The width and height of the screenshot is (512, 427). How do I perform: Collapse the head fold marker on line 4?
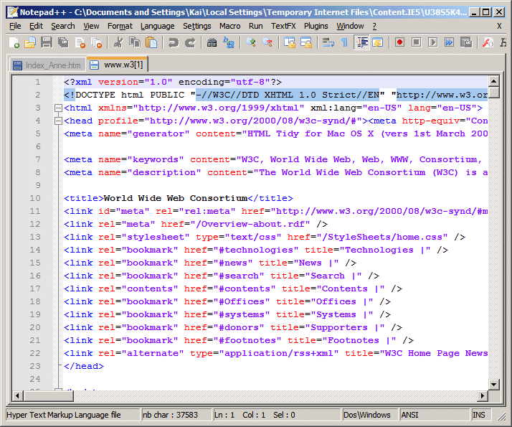(x=58, y=121)
